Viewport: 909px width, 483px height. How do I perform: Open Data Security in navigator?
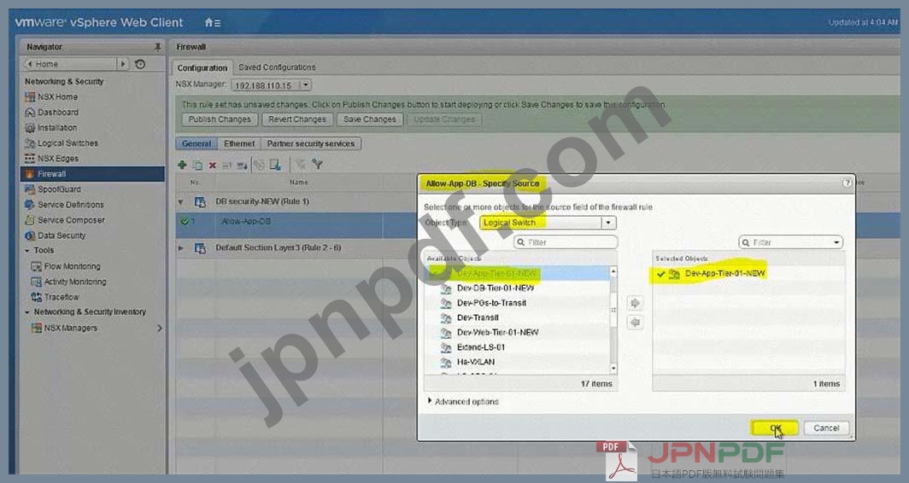pyautogui.click(x=61, y=236)
